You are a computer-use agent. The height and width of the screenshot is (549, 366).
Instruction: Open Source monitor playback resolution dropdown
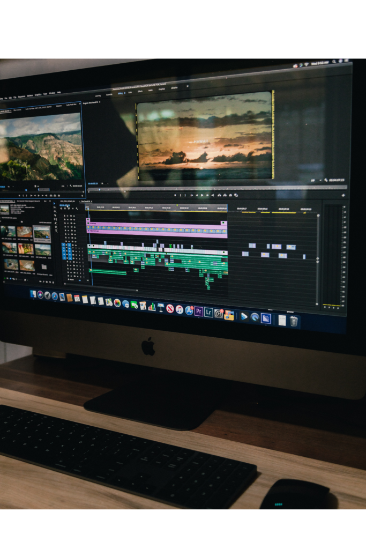(x=64, y=186)
